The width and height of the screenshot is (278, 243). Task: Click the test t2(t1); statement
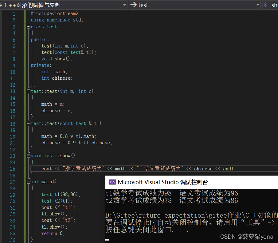pos(57,201)
